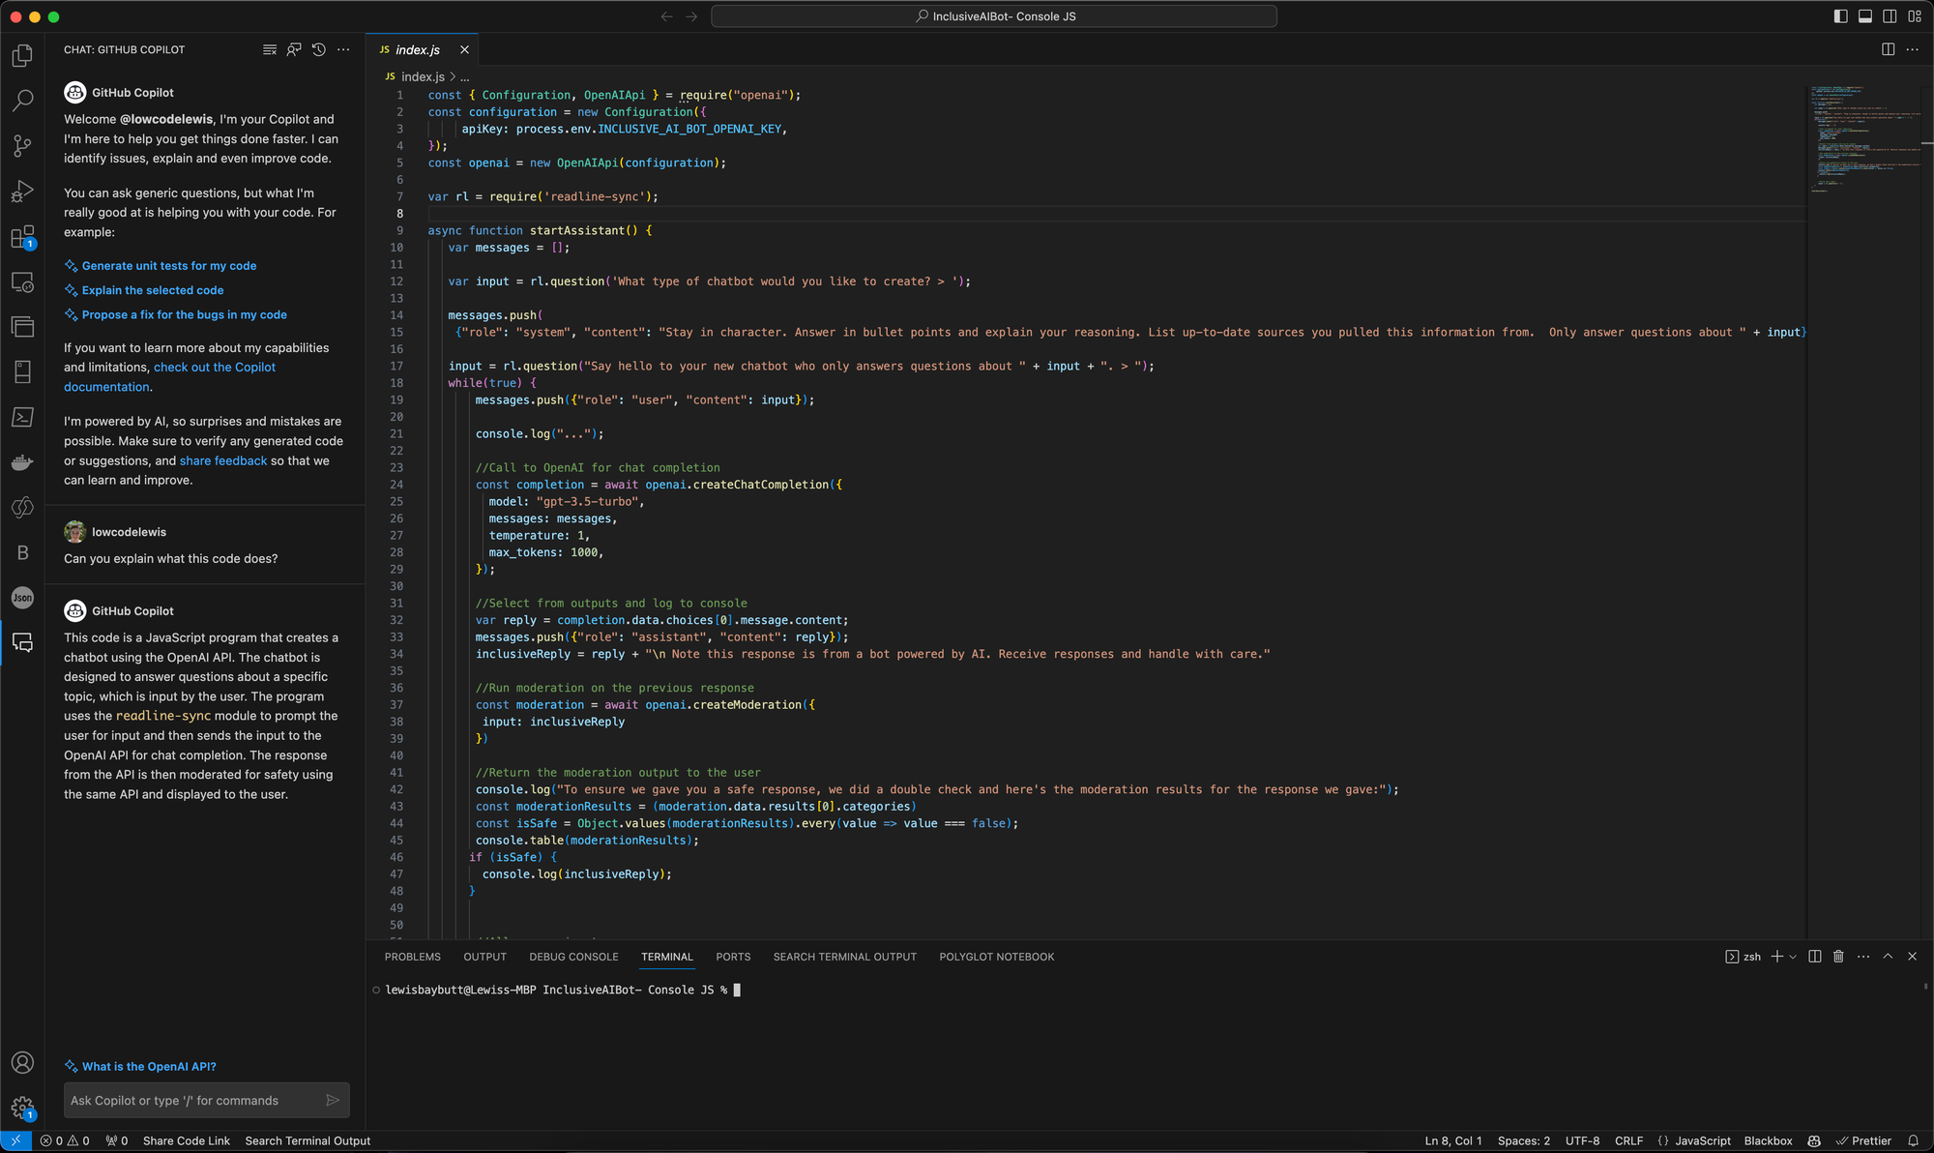Send the Copilot chat message

(x=333, y=1101)
